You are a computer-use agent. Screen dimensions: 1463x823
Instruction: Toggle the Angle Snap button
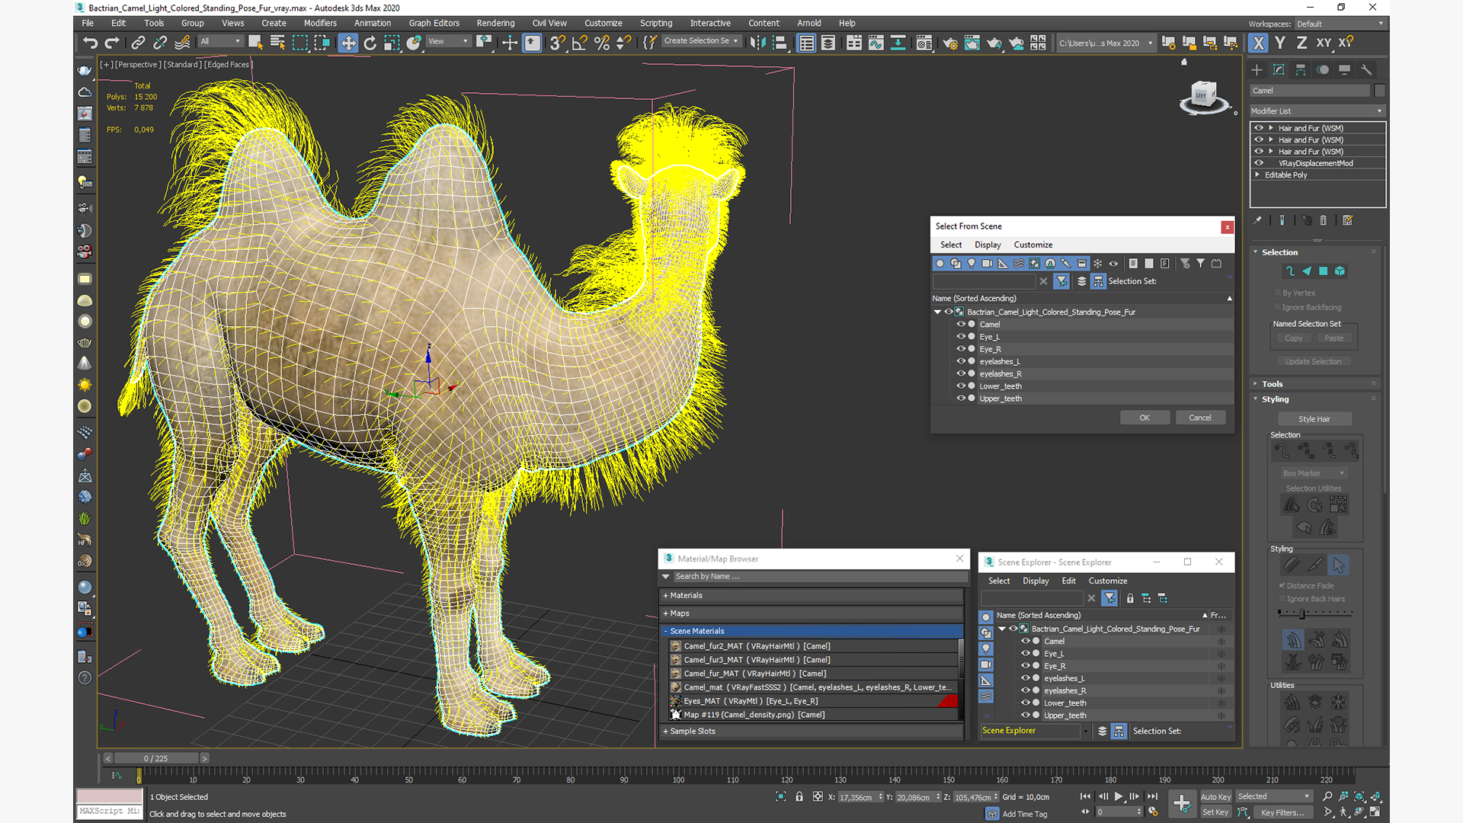(579, 43)
